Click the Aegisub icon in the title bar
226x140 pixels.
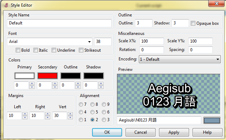pos(6,5)
